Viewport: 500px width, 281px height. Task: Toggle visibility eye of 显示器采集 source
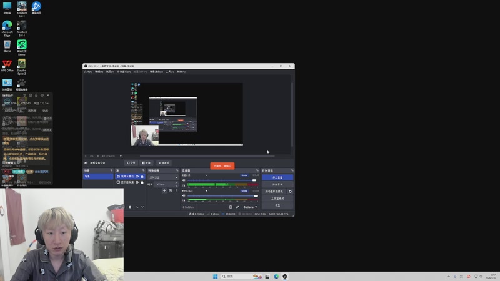pos(137,182)
